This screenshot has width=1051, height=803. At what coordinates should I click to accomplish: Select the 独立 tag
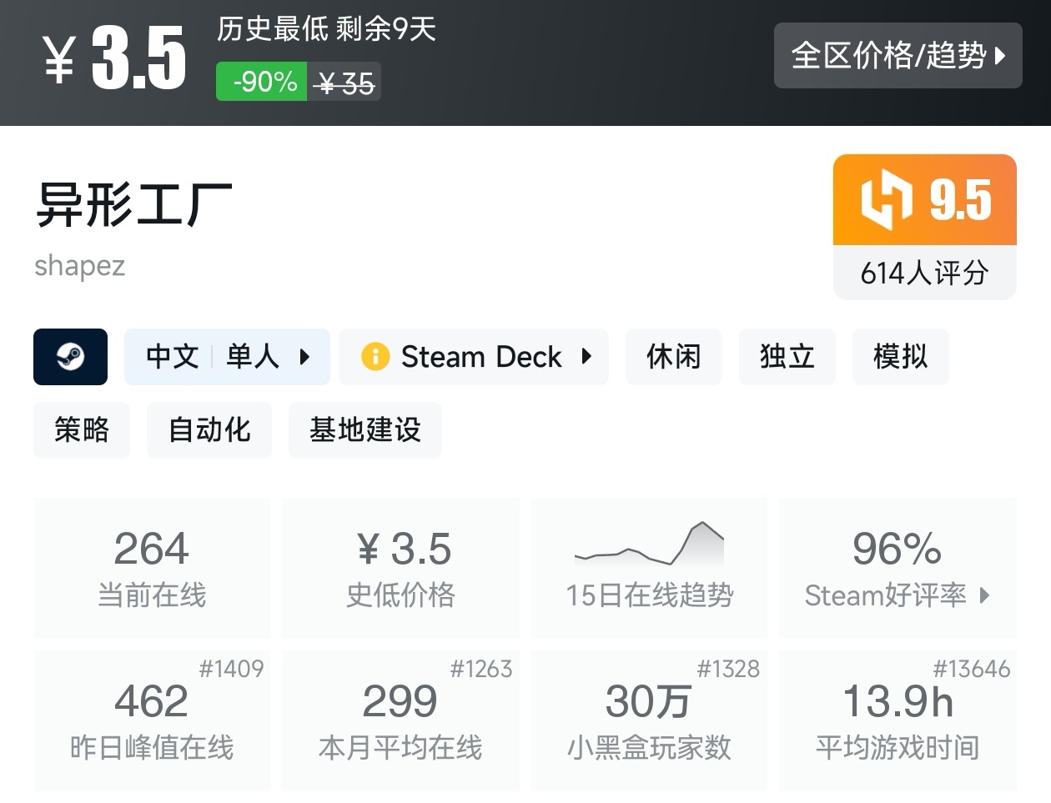[787, 357]
